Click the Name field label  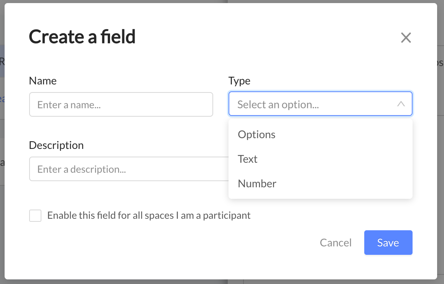(43, 81)
